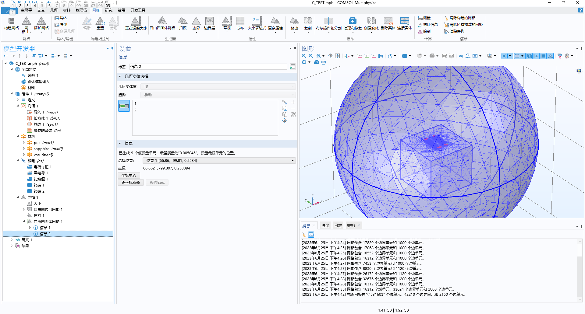This screenshot has height=314, width=585.
Task: Open the 结果 ribbon tab
Action: coord(122,10)
